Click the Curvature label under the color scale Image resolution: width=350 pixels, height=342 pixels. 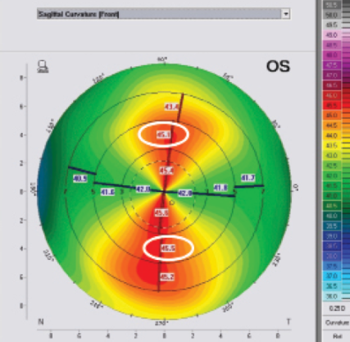click(337, 323)
